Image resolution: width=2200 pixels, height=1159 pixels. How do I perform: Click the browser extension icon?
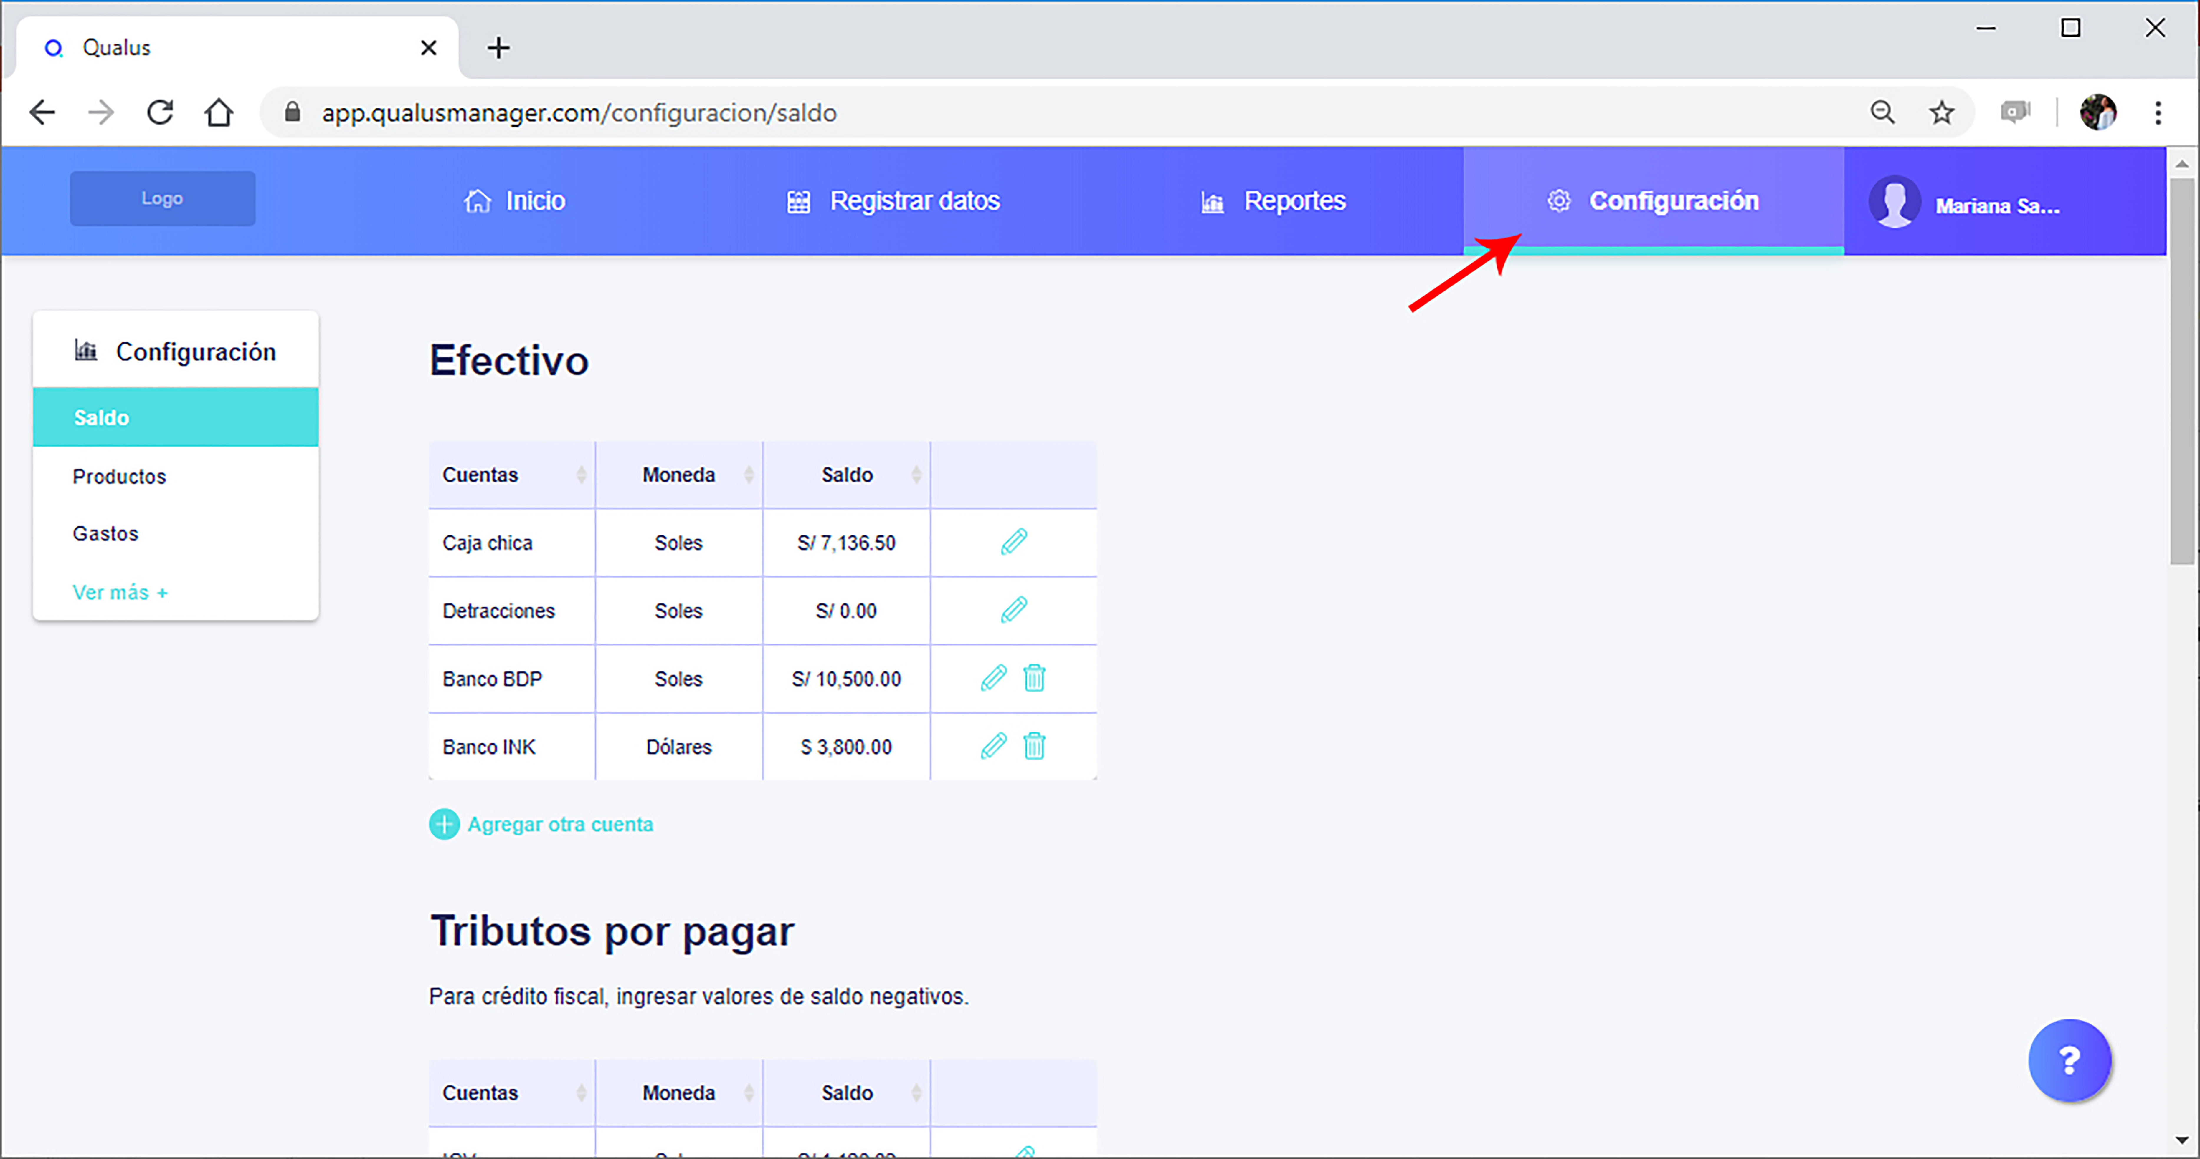pos(2016,112)
